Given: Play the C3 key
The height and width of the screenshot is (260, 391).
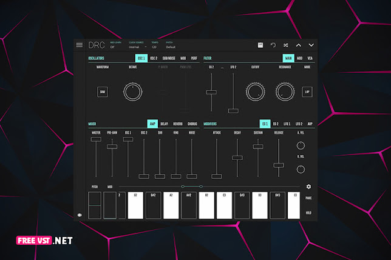Looking at the screenshot, I should (224, 205).
